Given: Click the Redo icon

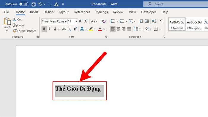Looking at the screenshot, I should 50,4.
